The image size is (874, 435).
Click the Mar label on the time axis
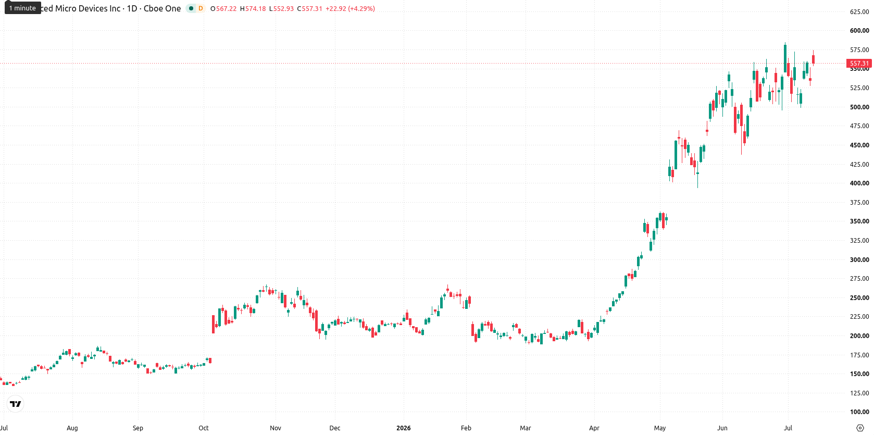click(x=526, y=428)
